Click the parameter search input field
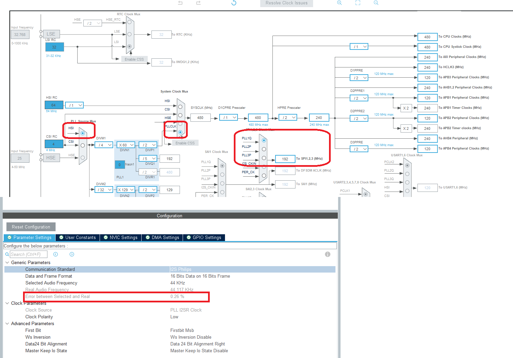This screenshot has width=513, height=358. click(29, 254)
